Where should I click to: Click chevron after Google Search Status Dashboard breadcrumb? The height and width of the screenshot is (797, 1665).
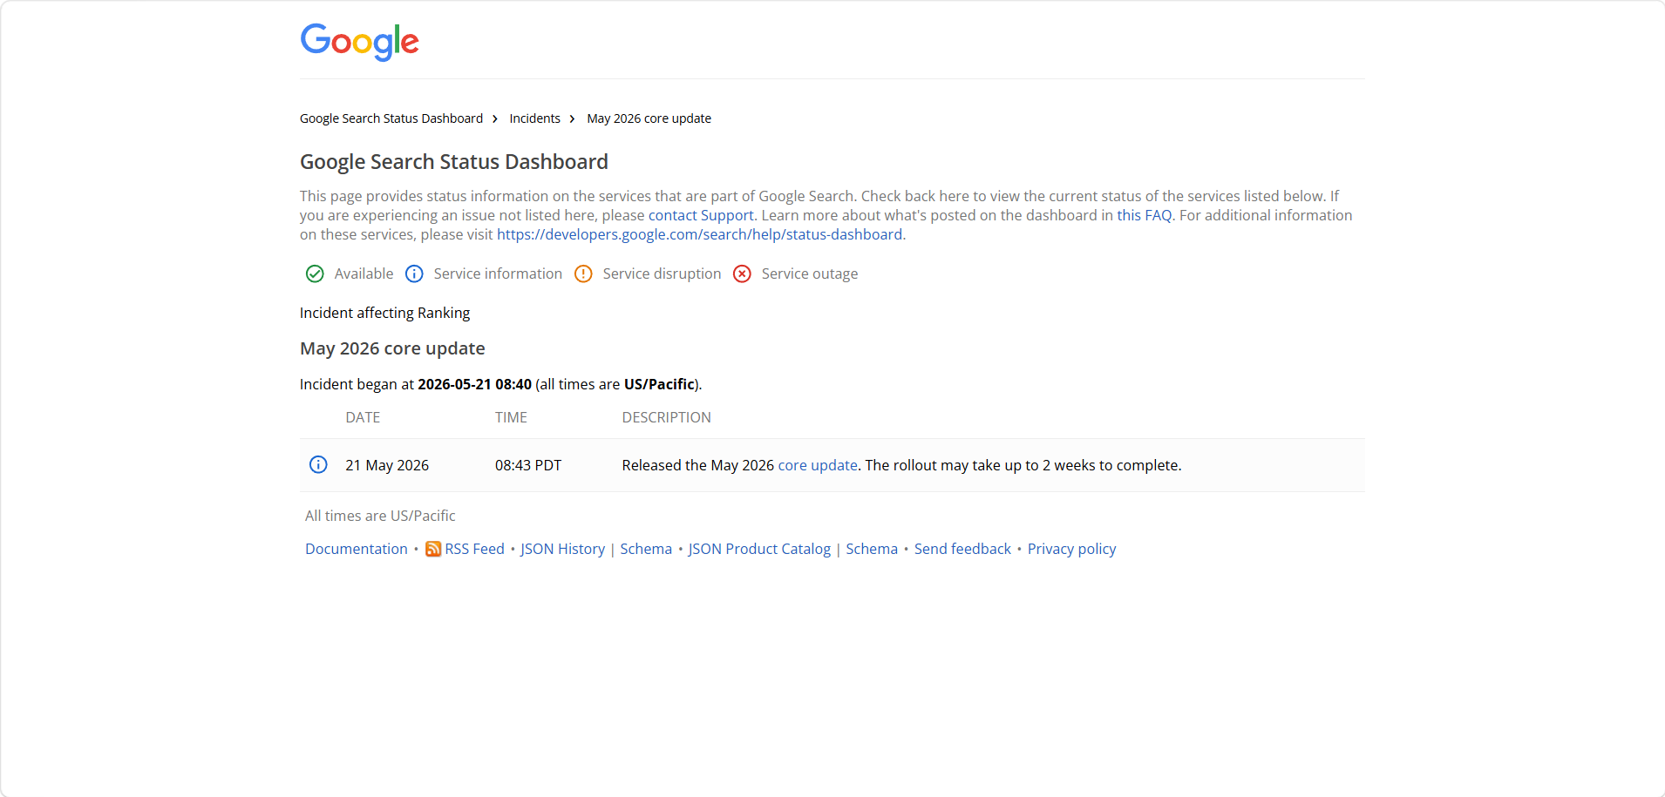(495, 118)
